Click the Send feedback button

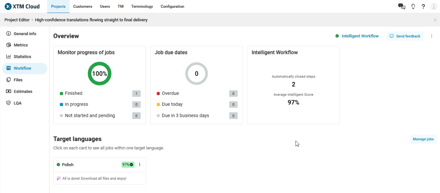coord(405,36)
